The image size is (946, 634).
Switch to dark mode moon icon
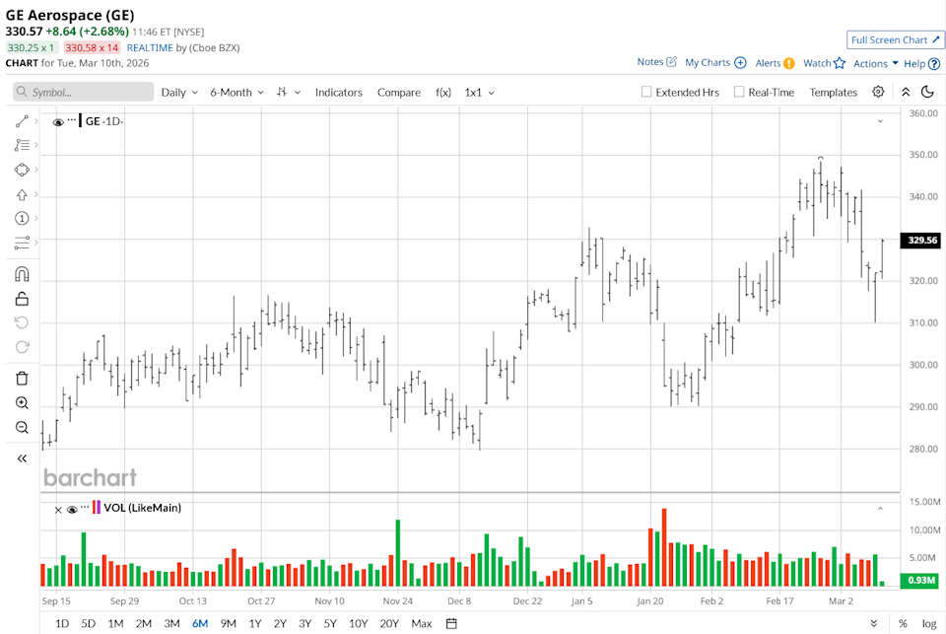pos(927,92)
